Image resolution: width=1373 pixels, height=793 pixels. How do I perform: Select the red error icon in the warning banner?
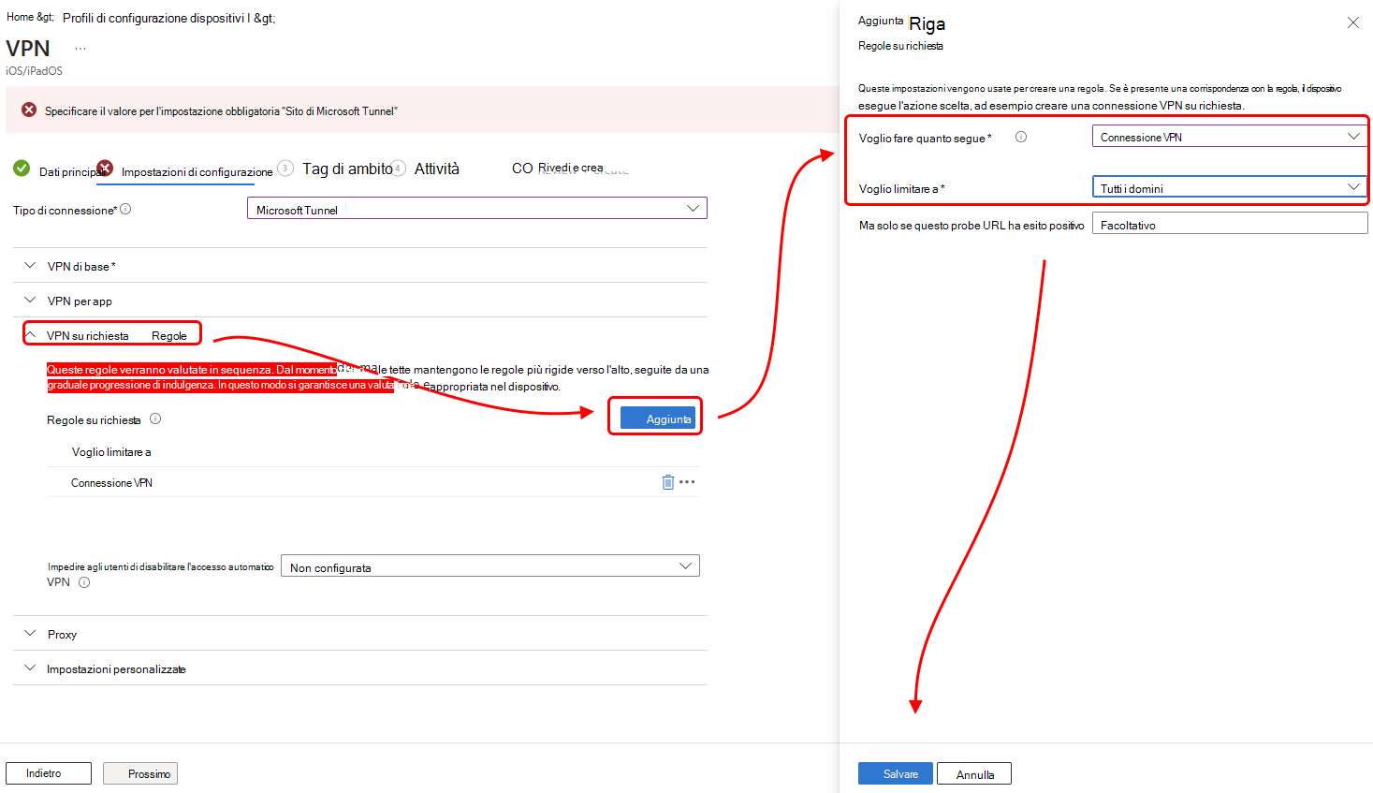click(x=29, y=110)
